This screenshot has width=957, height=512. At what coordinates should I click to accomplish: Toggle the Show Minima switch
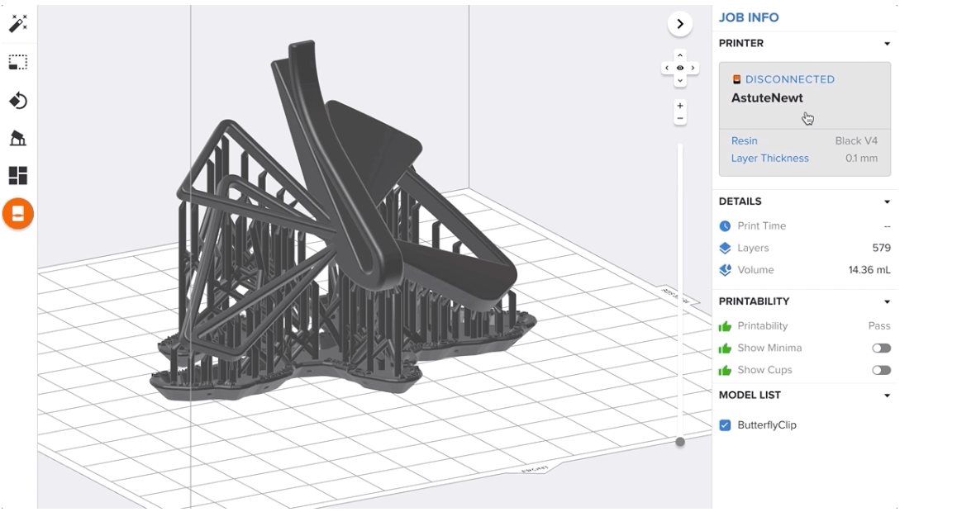pyautogui.click(x=881, y=348)
